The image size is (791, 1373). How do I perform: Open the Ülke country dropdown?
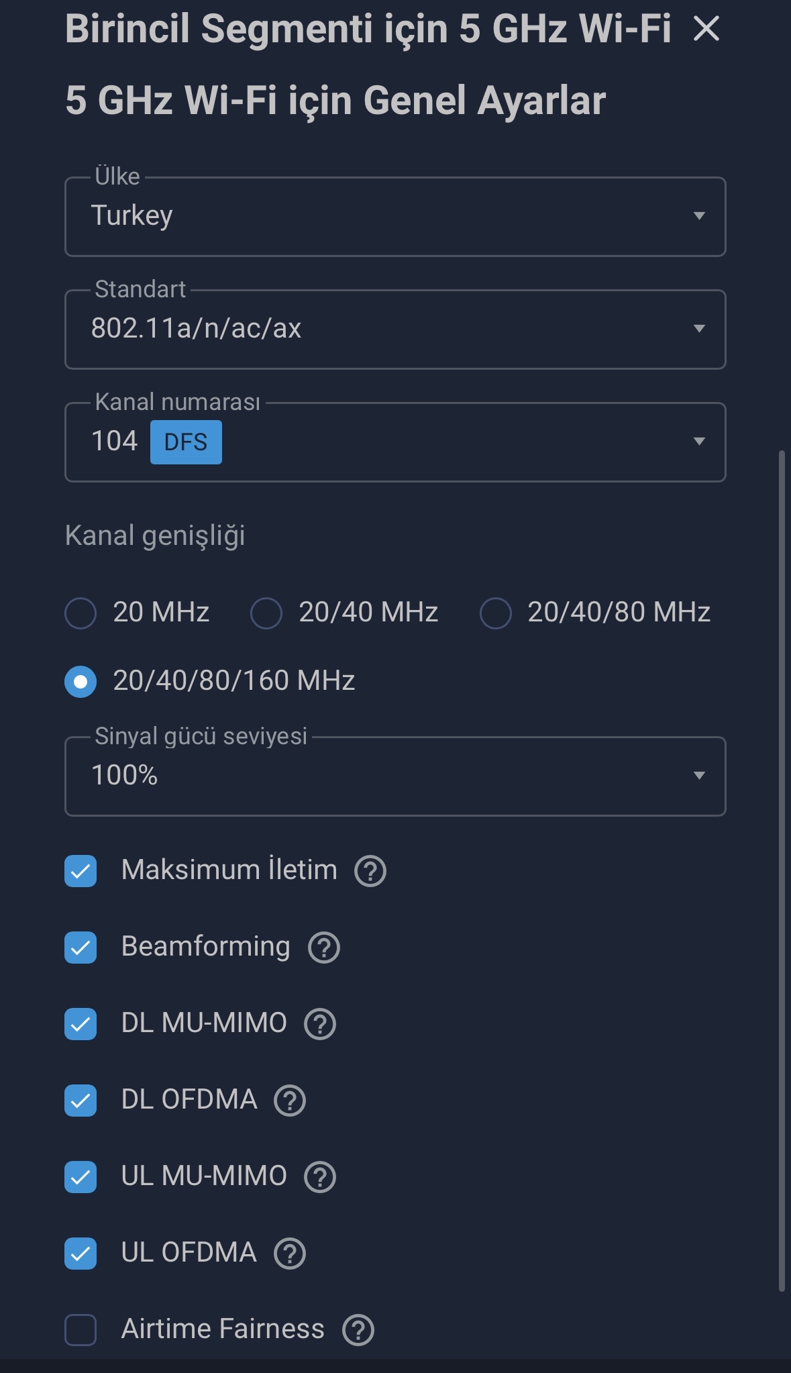click(395, 216)
